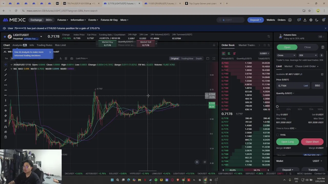This screenshot has height=184, width=328.
Task: Open the settings gear in header
Action: coord(323,20)
